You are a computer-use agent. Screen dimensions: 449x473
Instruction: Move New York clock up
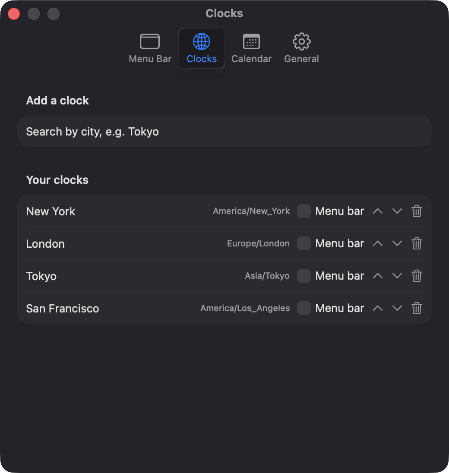(378, 211)
